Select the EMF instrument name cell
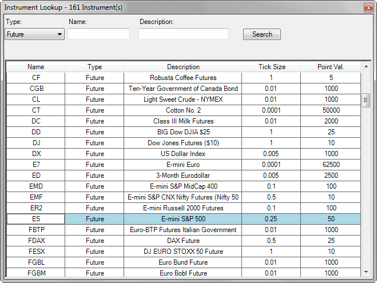The image size is (377, 283). tap(36, 197)
